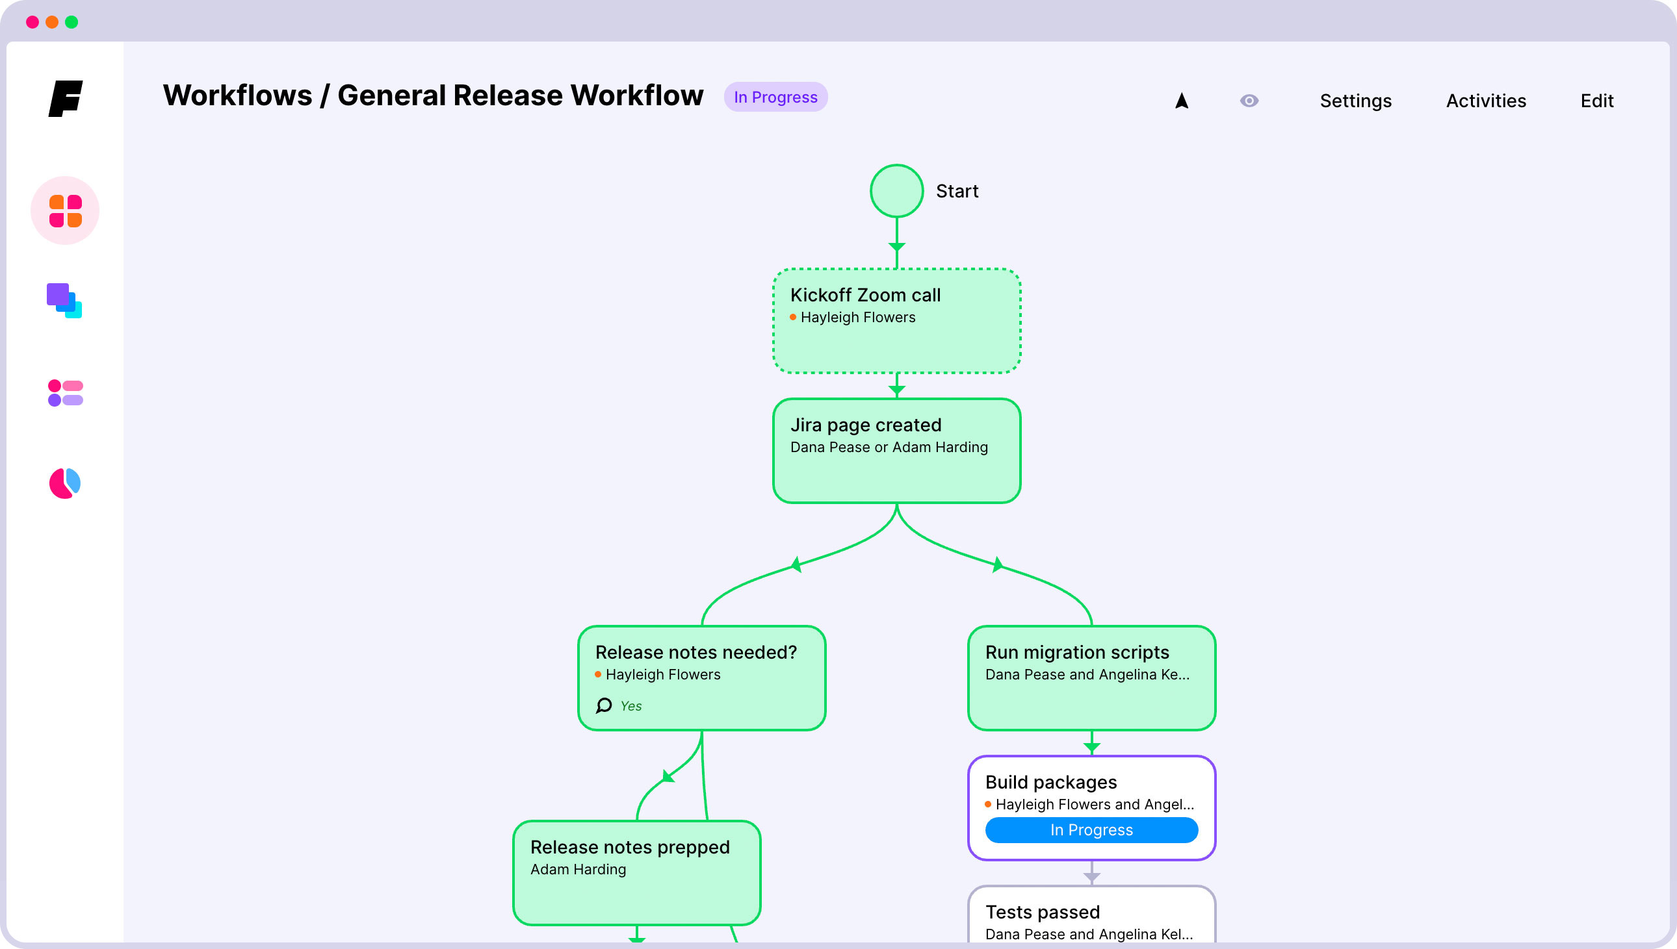Click the Edit button
1677x949 pixels.
click(1596, 101)
